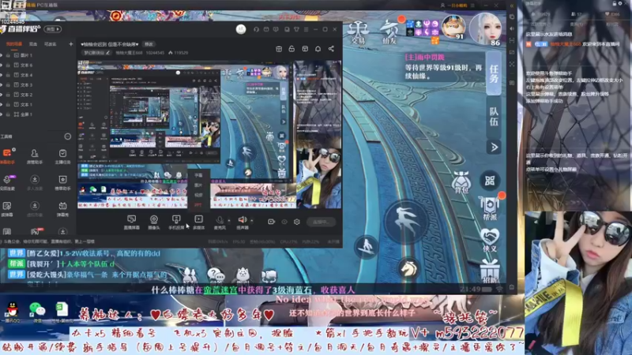This screenshot has width=632, height=355.
Task: Toggle the preview eye icon in toolbar
Action: point(284,222)
